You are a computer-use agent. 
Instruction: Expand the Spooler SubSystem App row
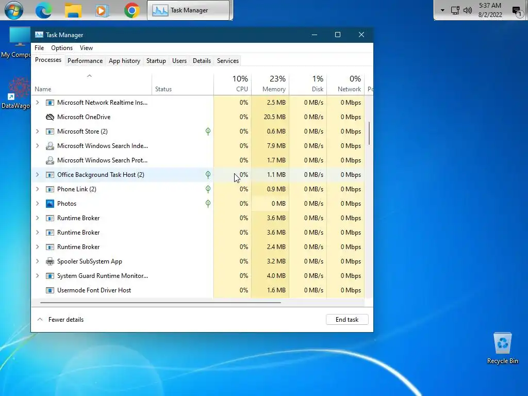point(37,261)
